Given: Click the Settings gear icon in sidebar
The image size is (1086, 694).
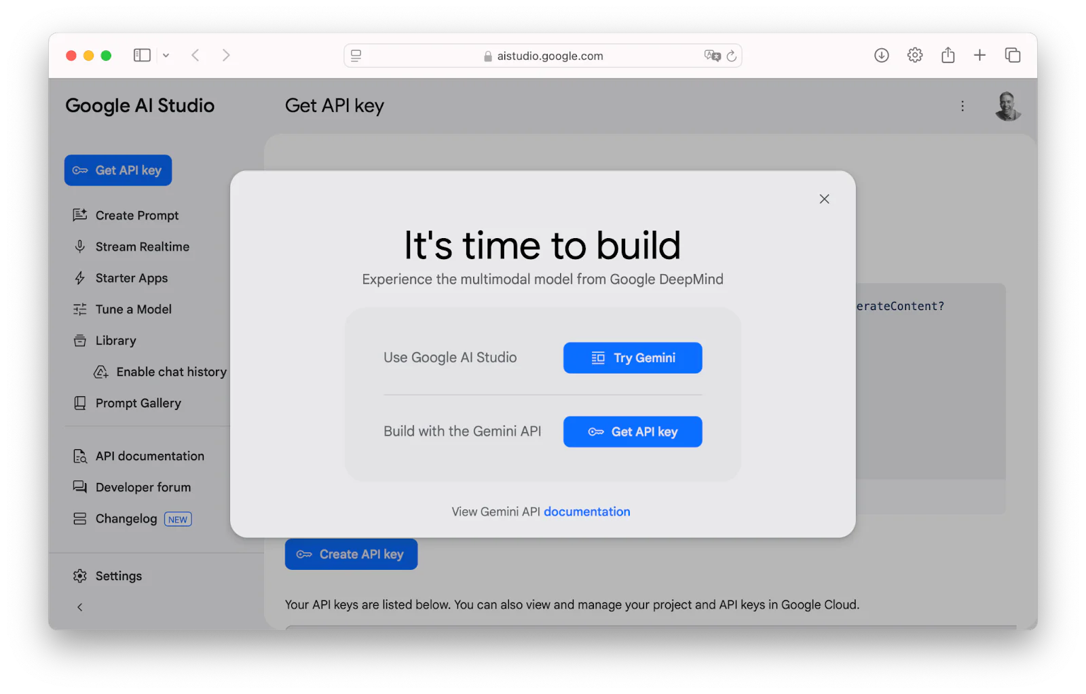Looking at the screenshot, I should [x=80, y=576].
